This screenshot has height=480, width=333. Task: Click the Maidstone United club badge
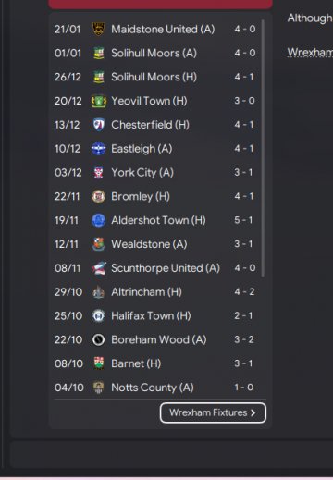pos(99,29)
